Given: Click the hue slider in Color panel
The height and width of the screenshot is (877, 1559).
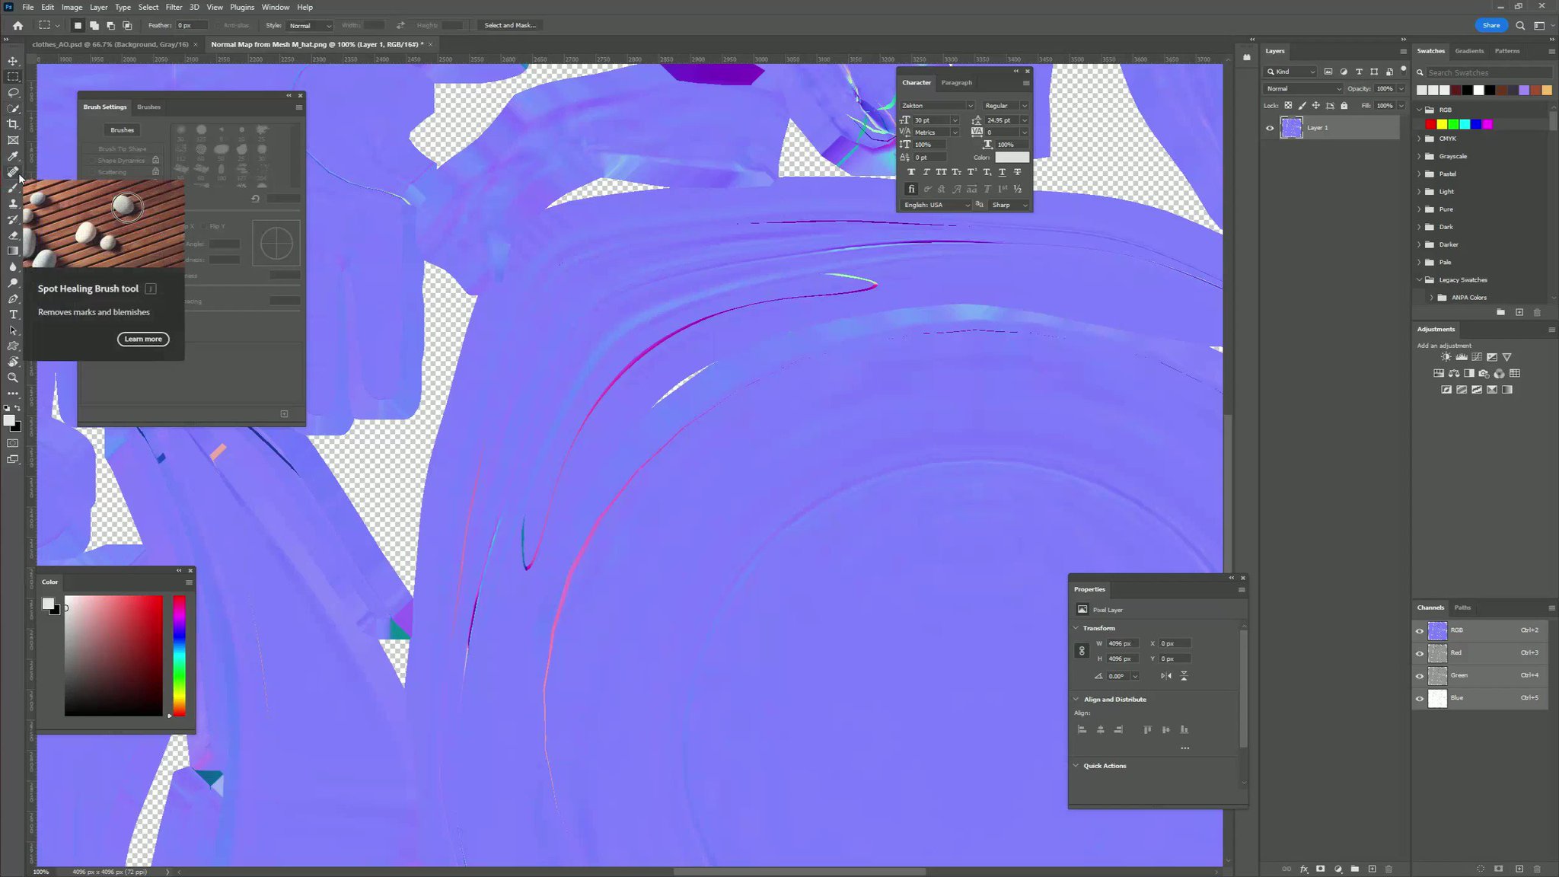Looking at the screenshot, I should tap(179, 655).
